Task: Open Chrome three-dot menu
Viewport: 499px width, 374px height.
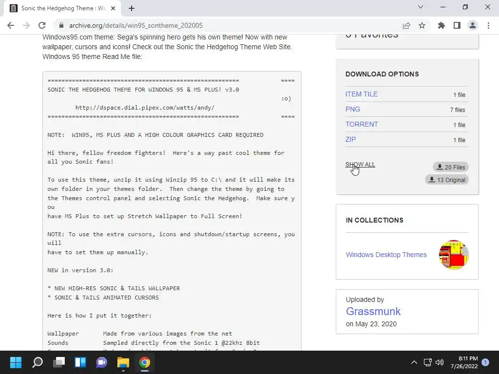Action: 488,25
